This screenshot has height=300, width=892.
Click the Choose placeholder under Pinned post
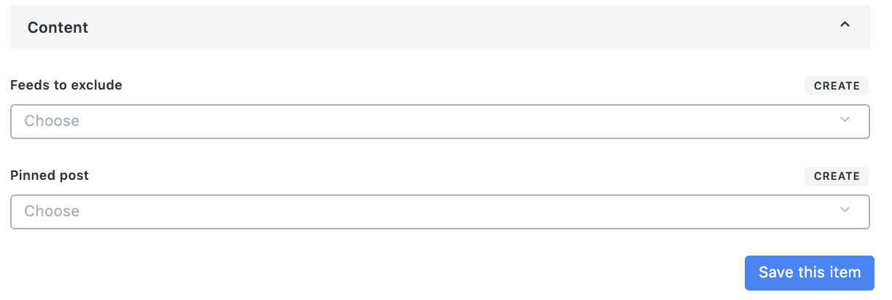[x=52, y=211]
